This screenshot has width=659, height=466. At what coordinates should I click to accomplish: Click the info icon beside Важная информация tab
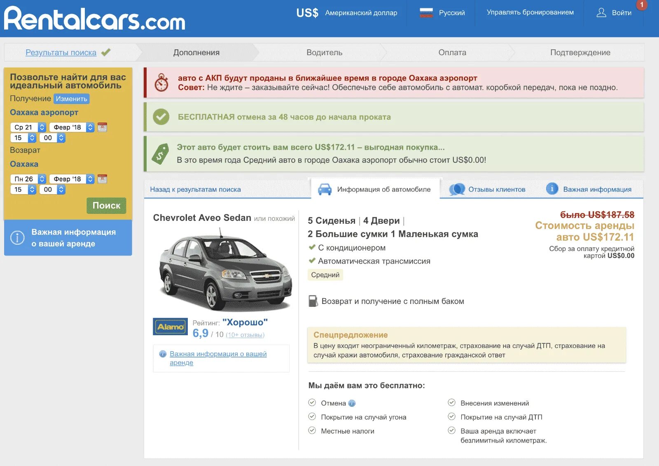tap(552, 189)
